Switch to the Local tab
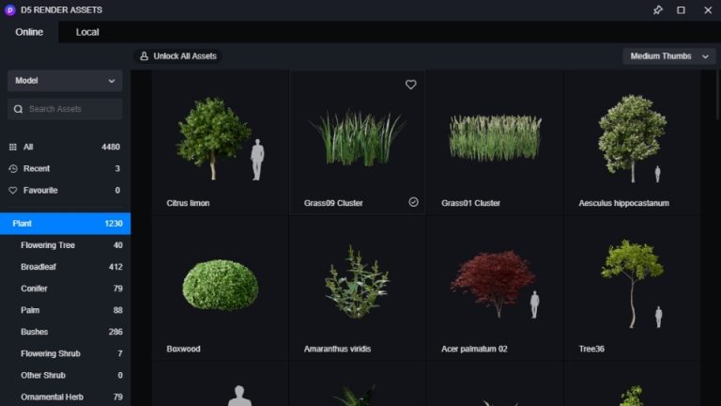The height and width of the screenshot is (406, 721). pos(87,32)
